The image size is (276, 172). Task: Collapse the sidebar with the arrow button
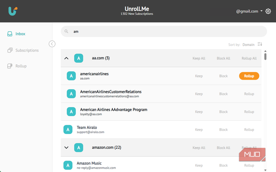[x=52, y=44]
